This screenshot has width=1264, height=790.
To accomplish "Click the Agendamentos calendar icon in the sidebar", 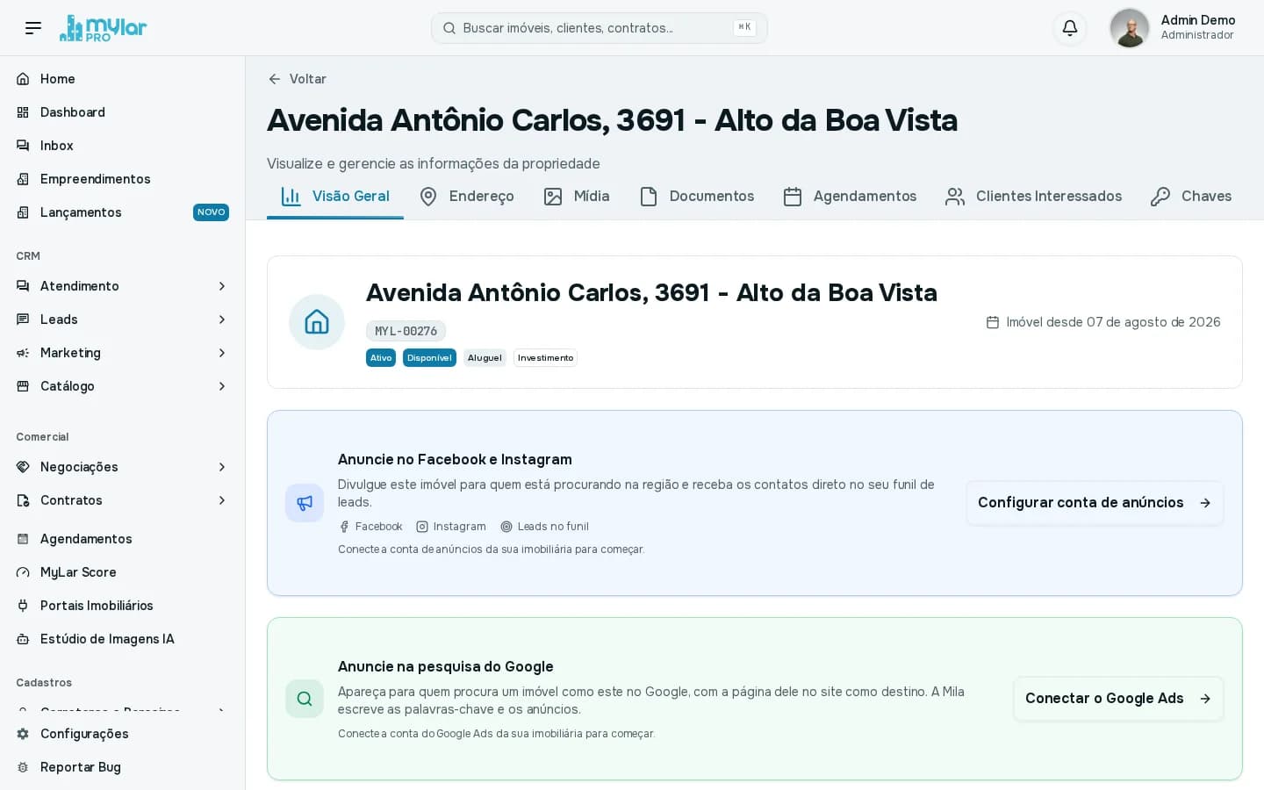I will (x=24, y=539).
